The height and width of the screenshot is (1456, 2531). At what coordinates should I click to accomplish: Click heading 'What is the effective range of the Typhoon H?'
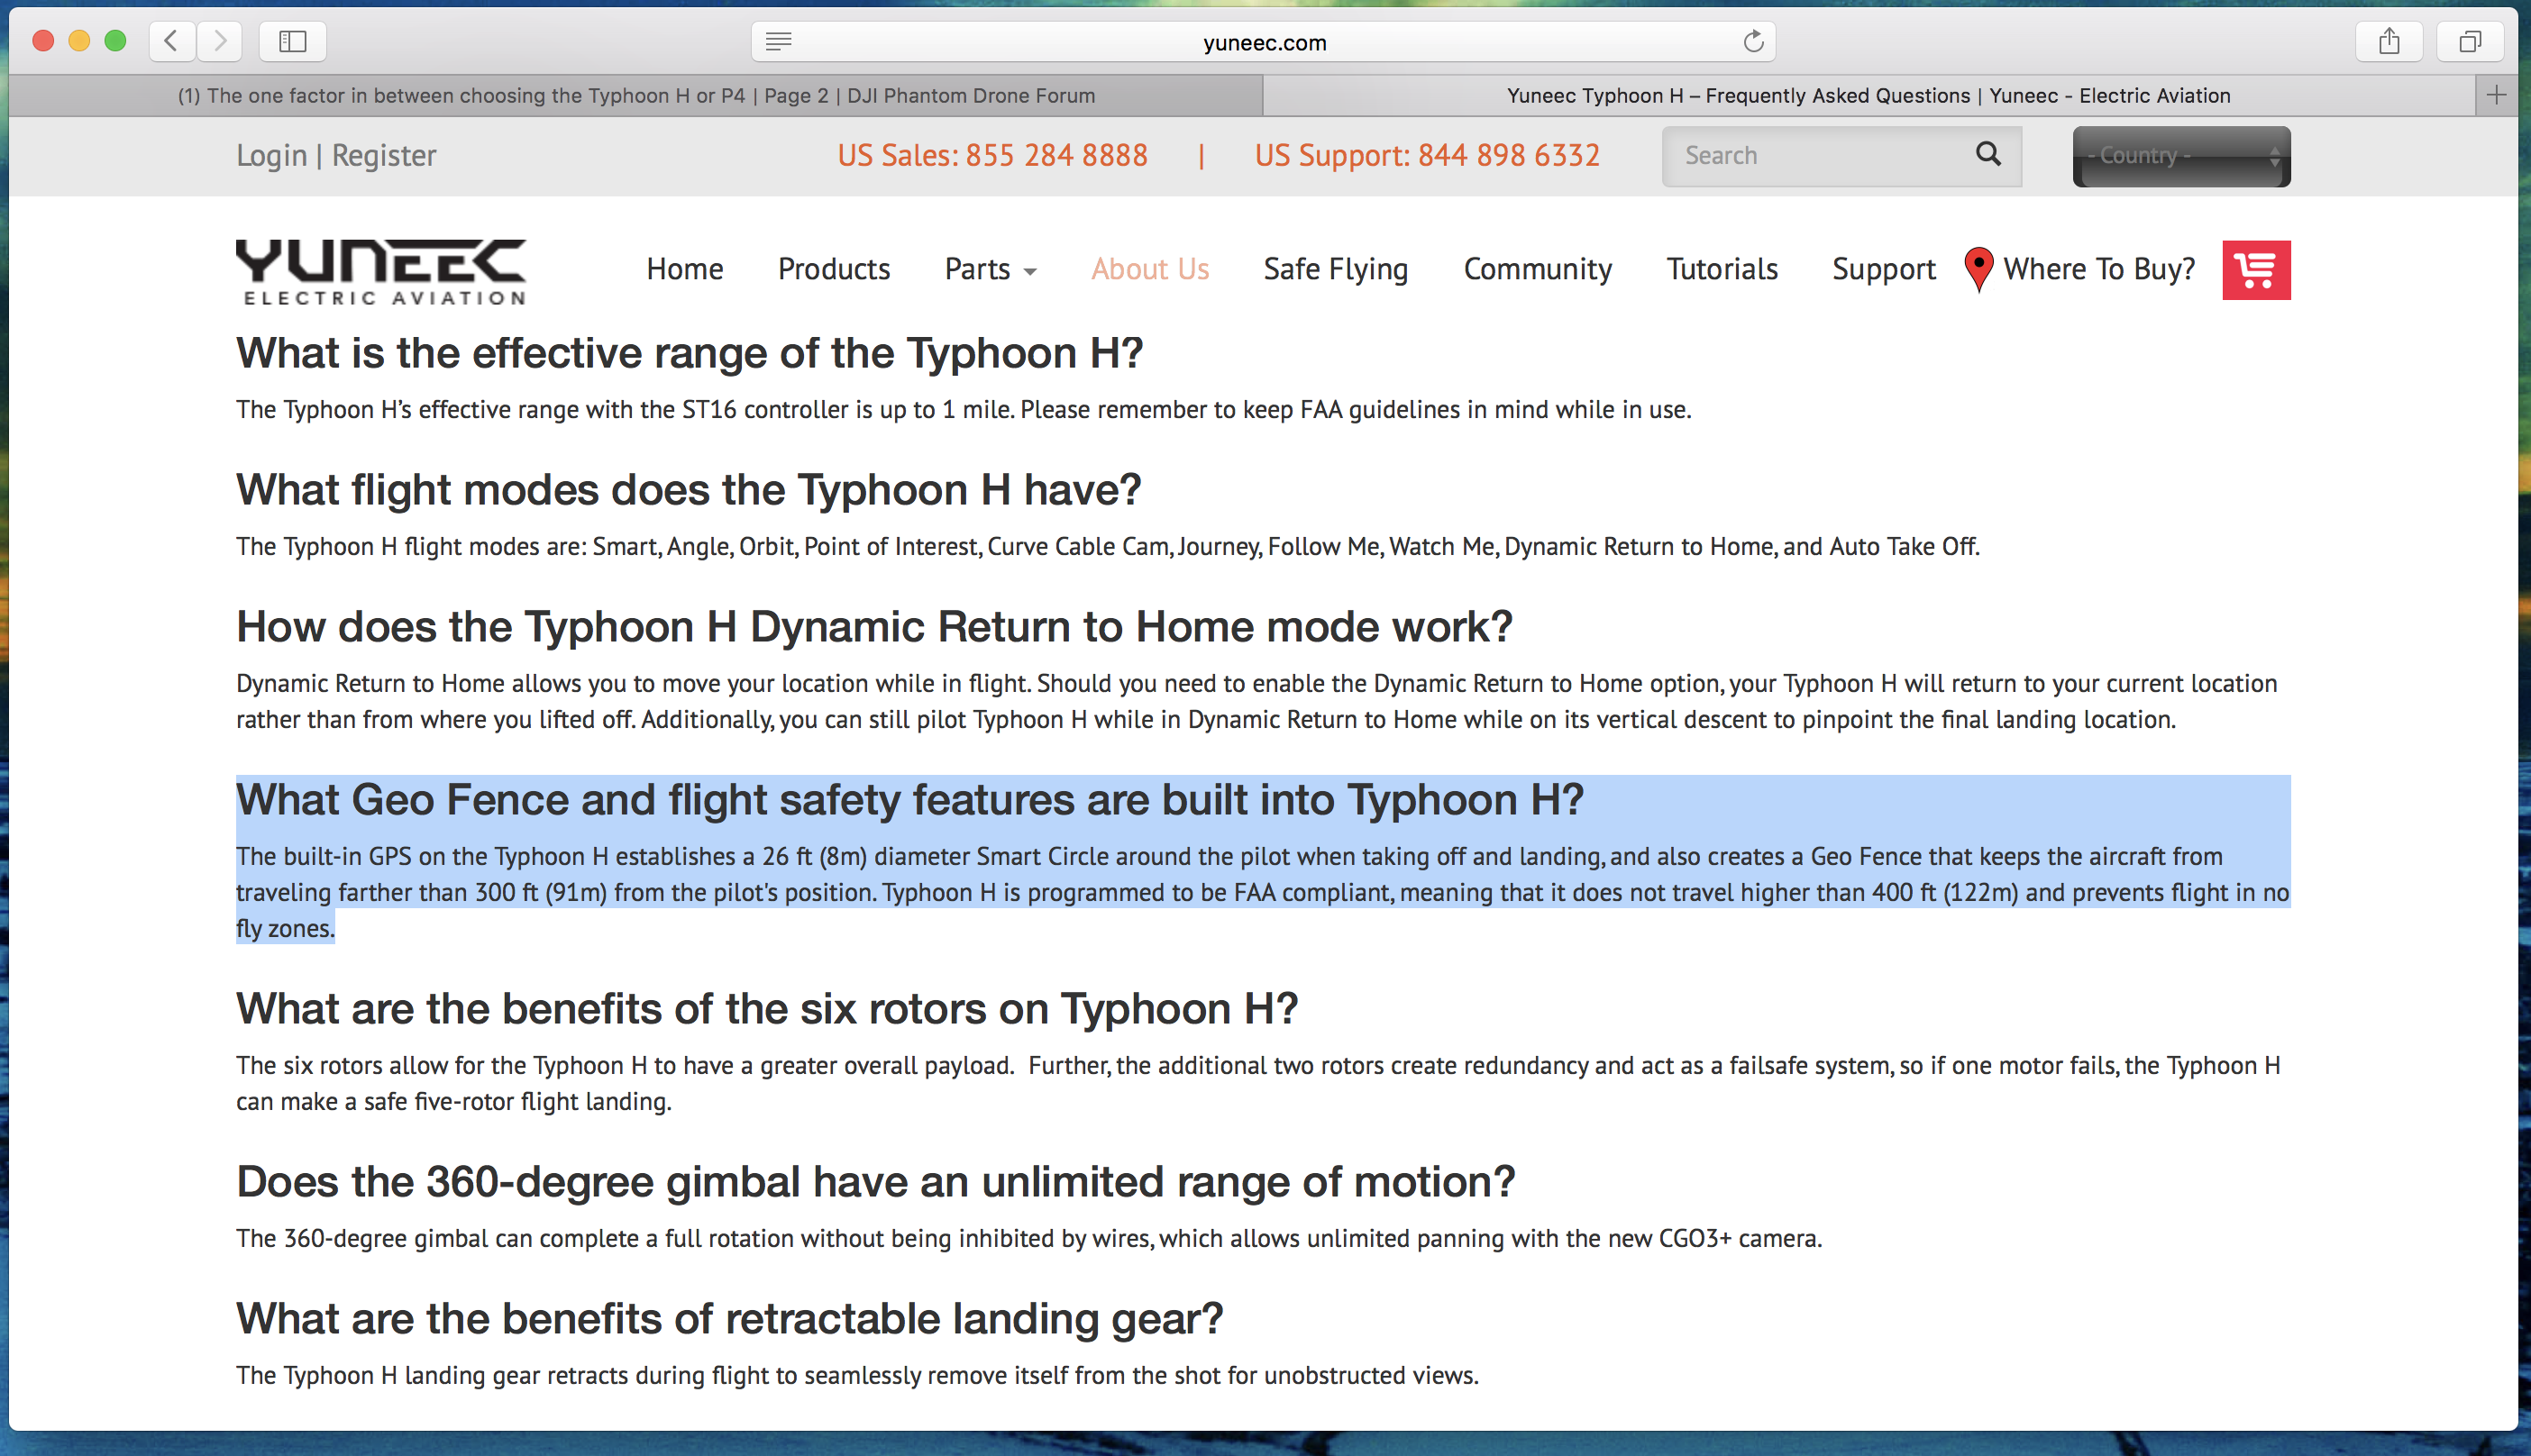click(690, 353)
